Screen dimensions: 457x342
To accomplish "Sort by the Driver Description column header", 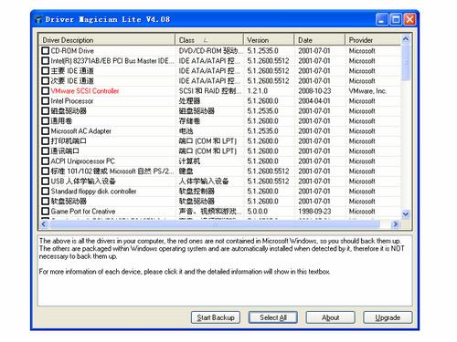I will pyautogui.click(x=107, y=40).
